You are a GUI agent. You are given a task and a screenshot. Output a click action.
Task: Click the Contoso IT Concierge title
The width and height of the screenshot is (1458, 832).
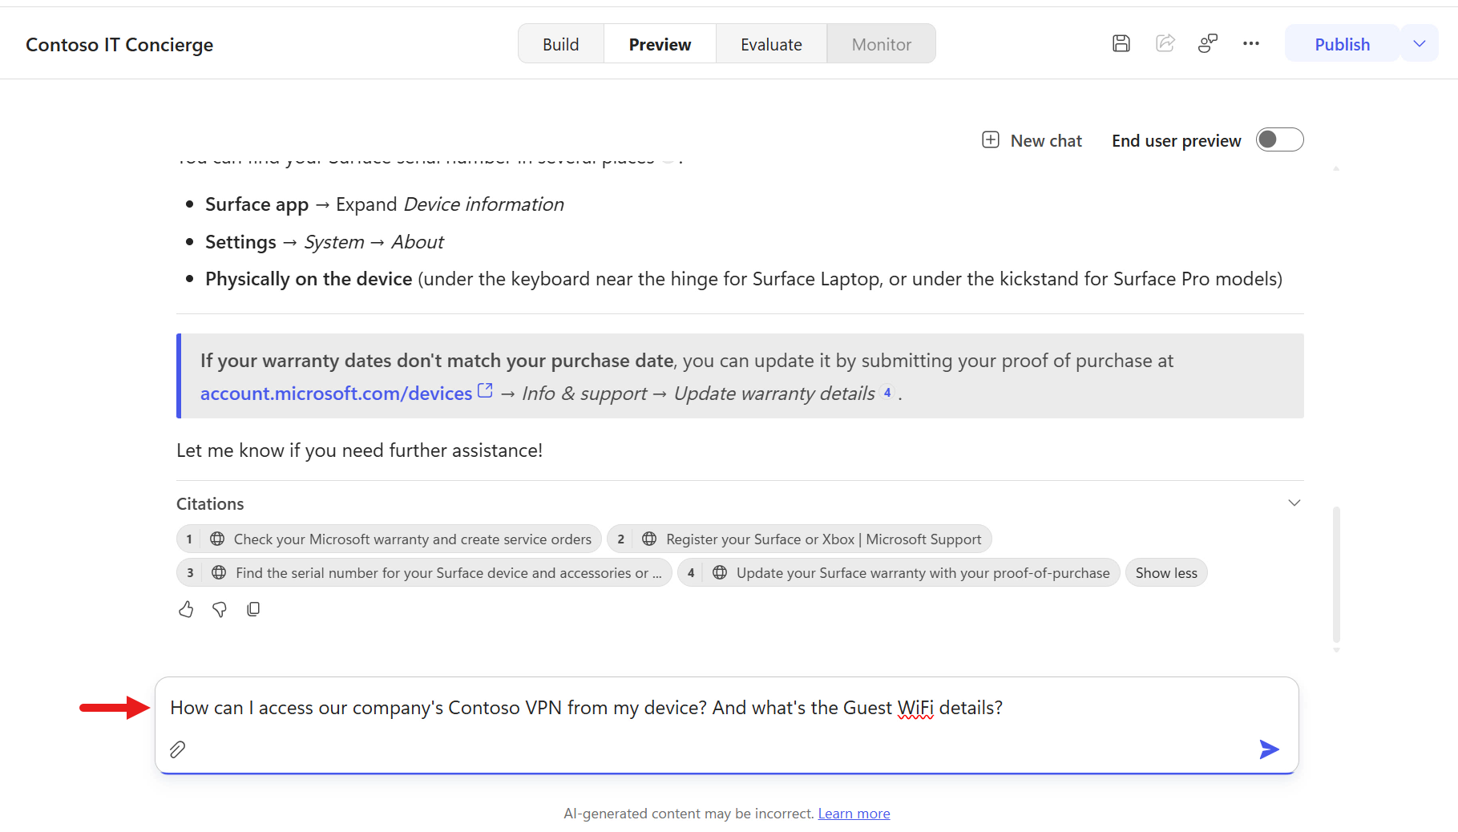coord(119,45)
